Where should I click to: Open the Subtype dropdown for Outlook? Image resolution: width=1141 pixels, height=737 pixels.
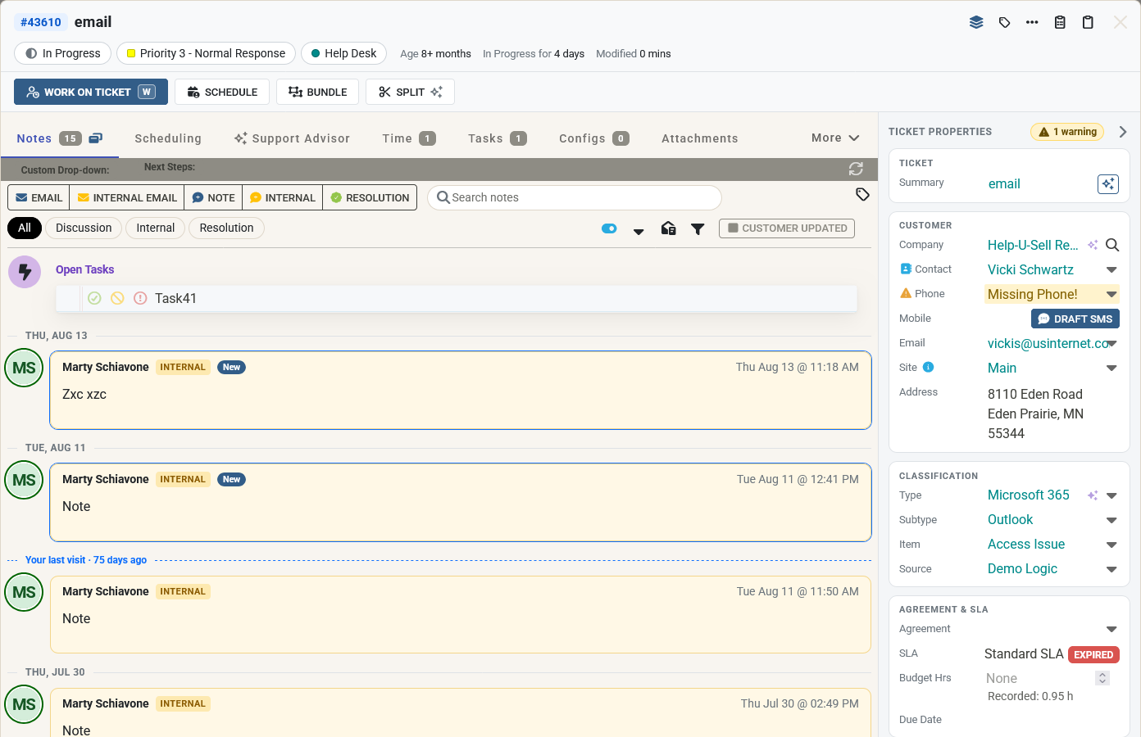pos(1111,520)
